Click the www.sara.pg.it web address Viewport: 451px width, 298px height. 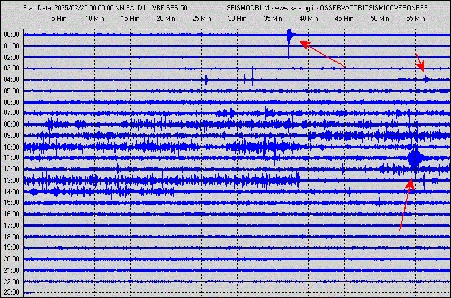pyautogui.click(x=294, y=8)
